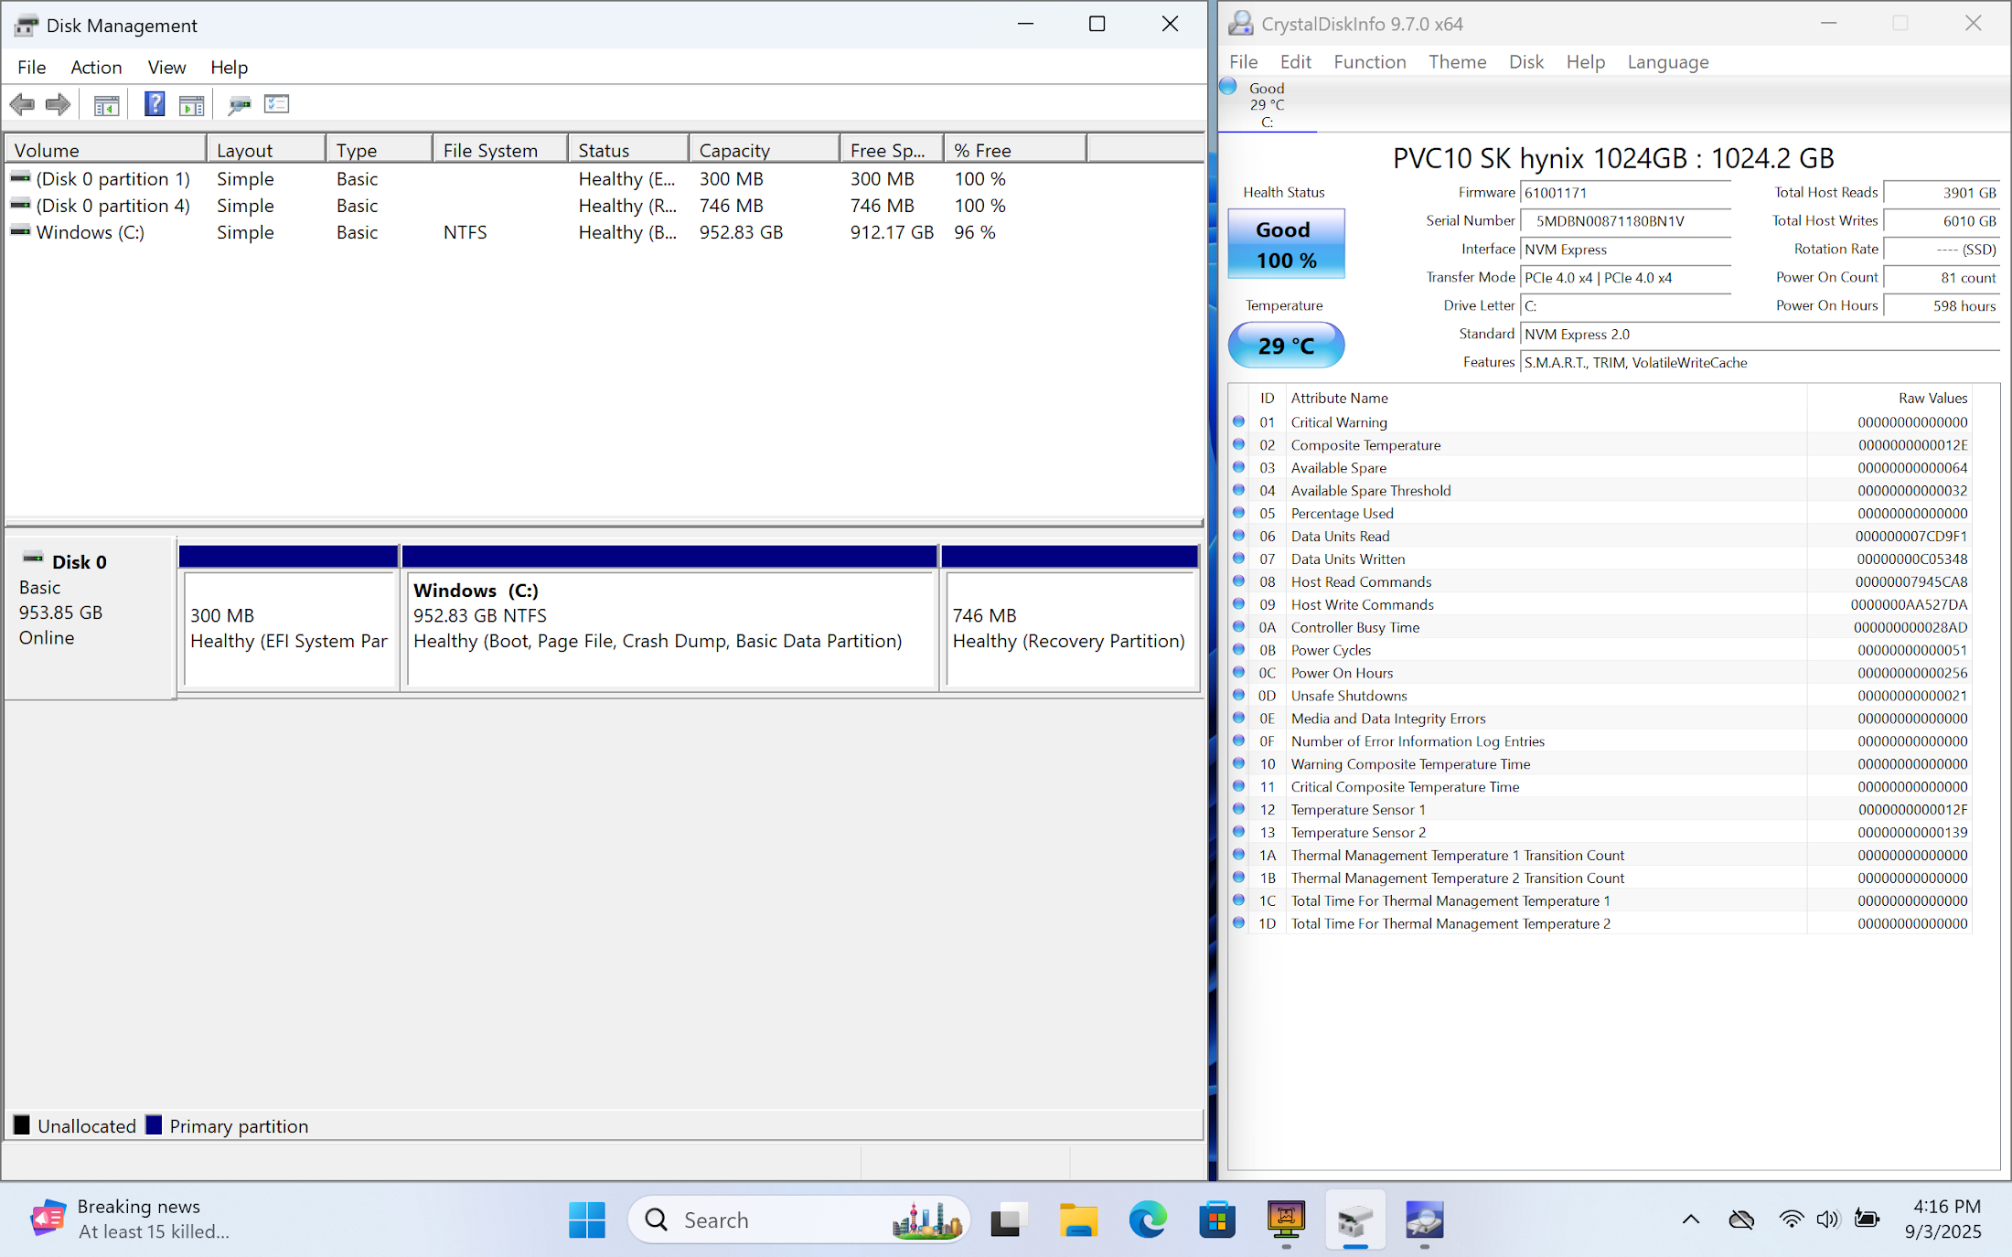Click the Attribute Name column header
Screen dimensions: 2012x1257
(1546, 398)
